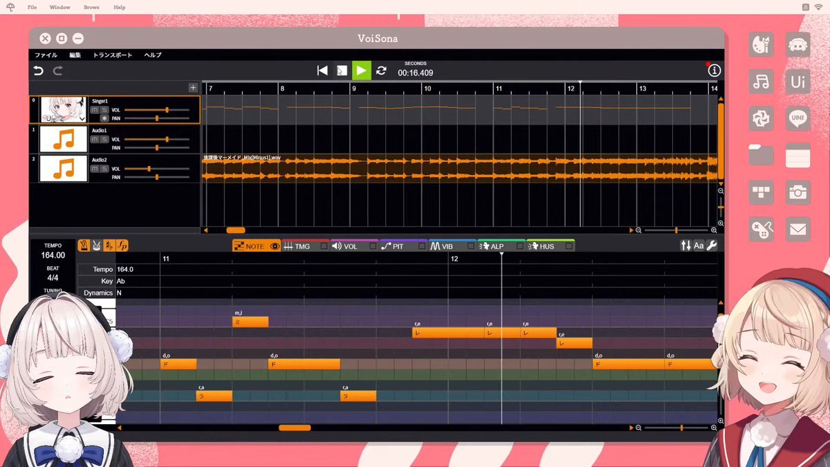
Task: Enable the TMG display checkbox
Action: coord(324,246)
